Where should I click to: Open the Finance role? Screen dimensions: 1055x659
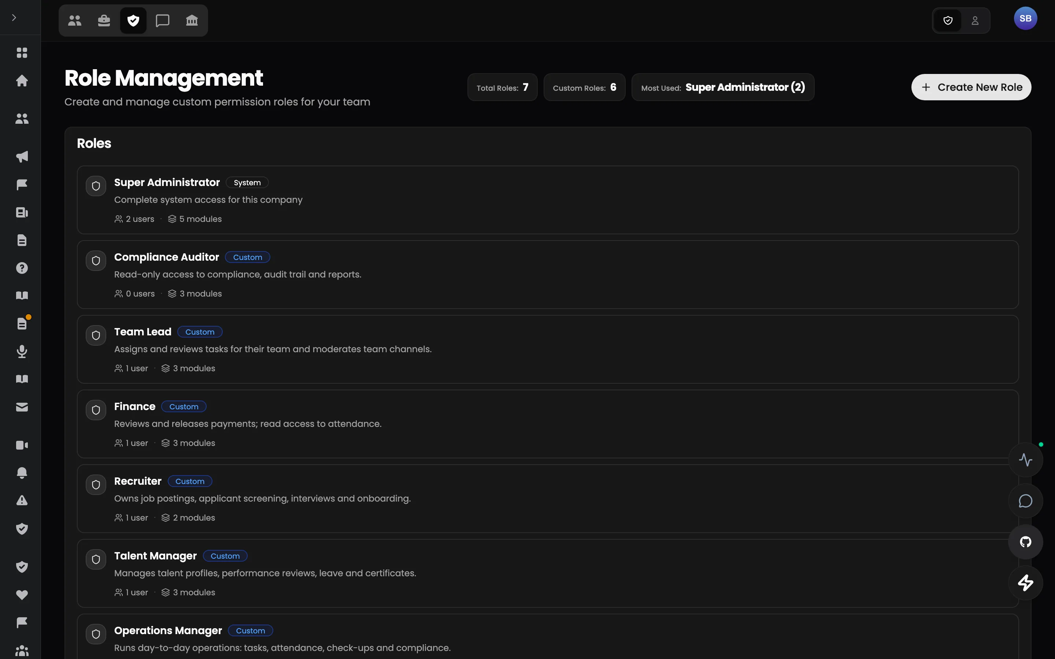pyautogui.click(x=548, y=424)
